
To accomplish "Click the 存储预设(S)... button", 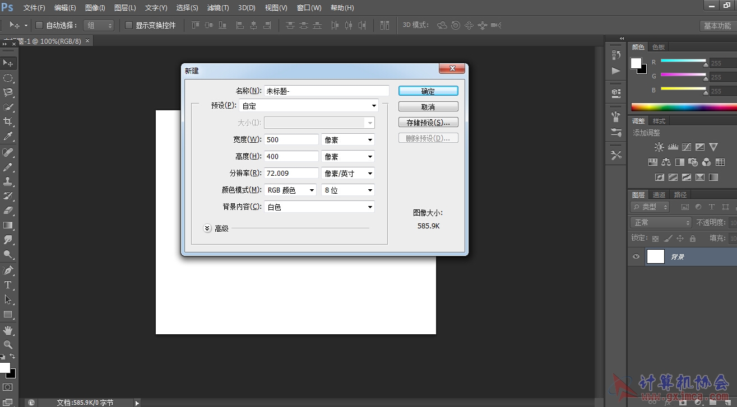I will 428,122.
